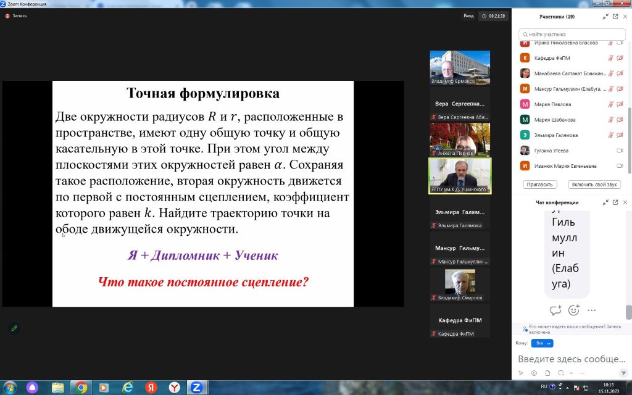Toggle camera icon for Иванюк Мария Евгеньевна
The width and height of the screenshot is (632, 395).
[x=620, y=166]
